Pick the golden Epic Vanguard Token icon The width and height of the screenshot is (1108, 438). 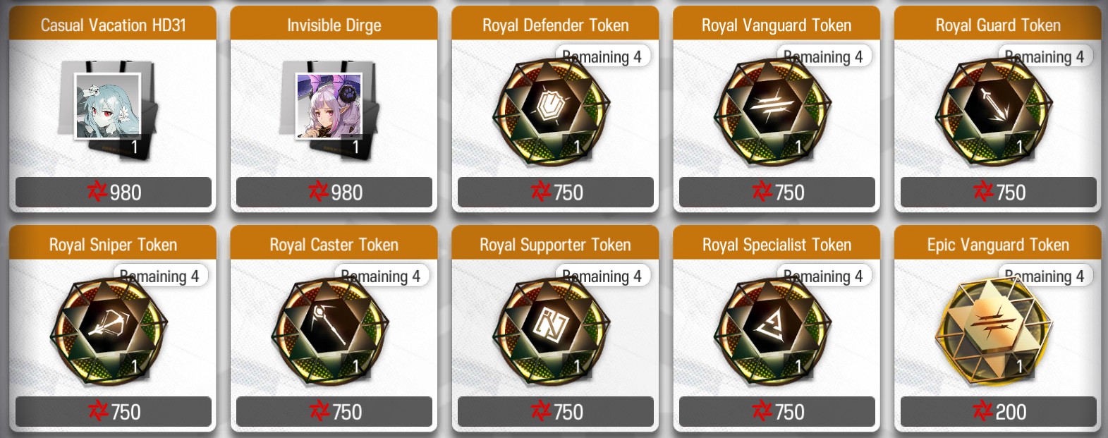pos(994,330)
